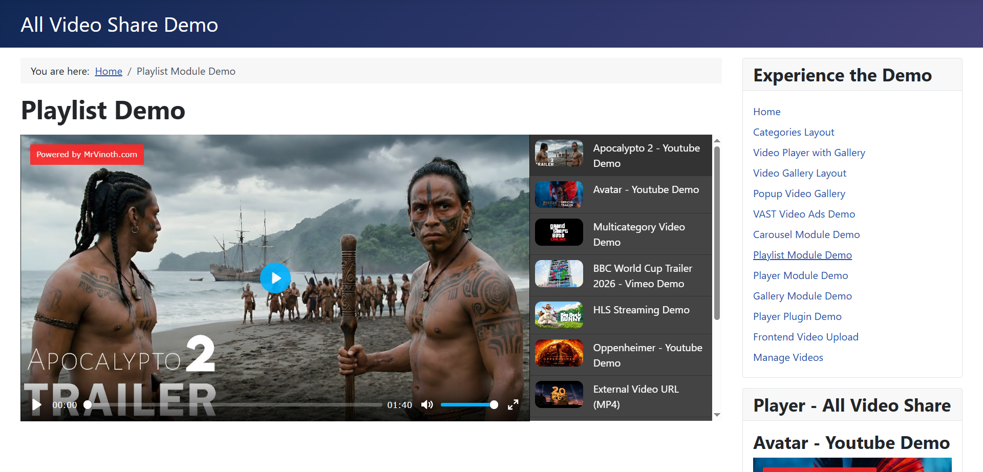Adjust the volume slider
Viewport: 983px width, 472px height.
tap(469, 405)
